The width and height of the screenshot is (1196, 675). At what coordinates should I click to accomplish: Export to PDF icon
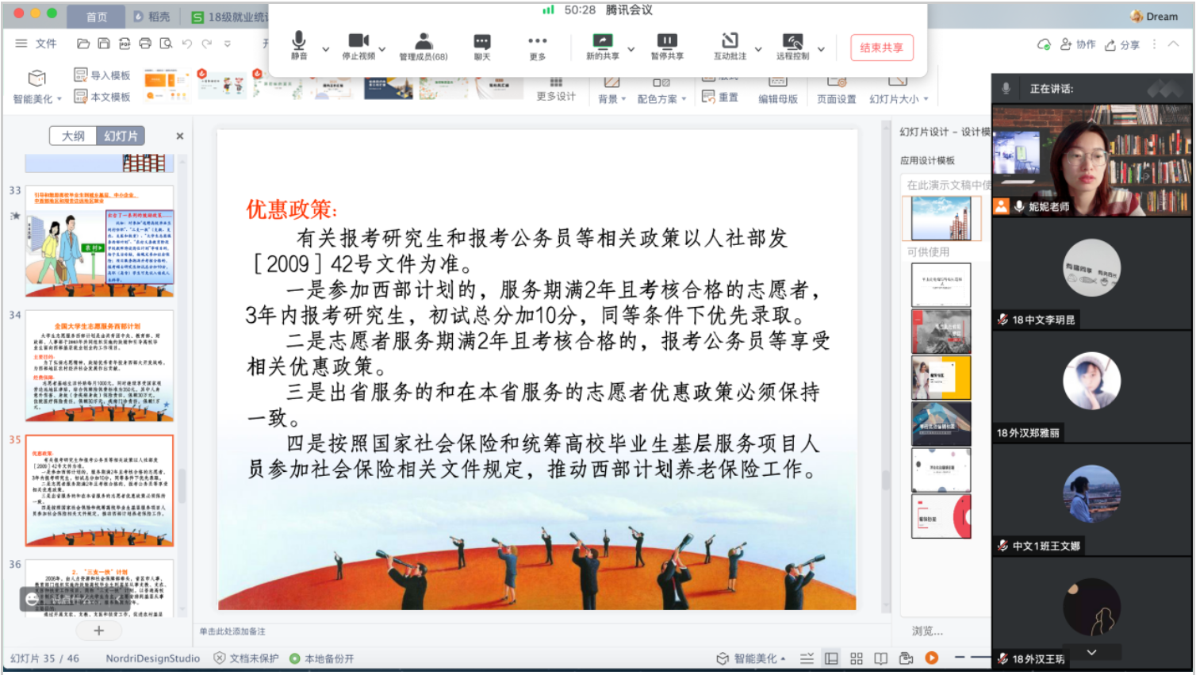(125, 44)
